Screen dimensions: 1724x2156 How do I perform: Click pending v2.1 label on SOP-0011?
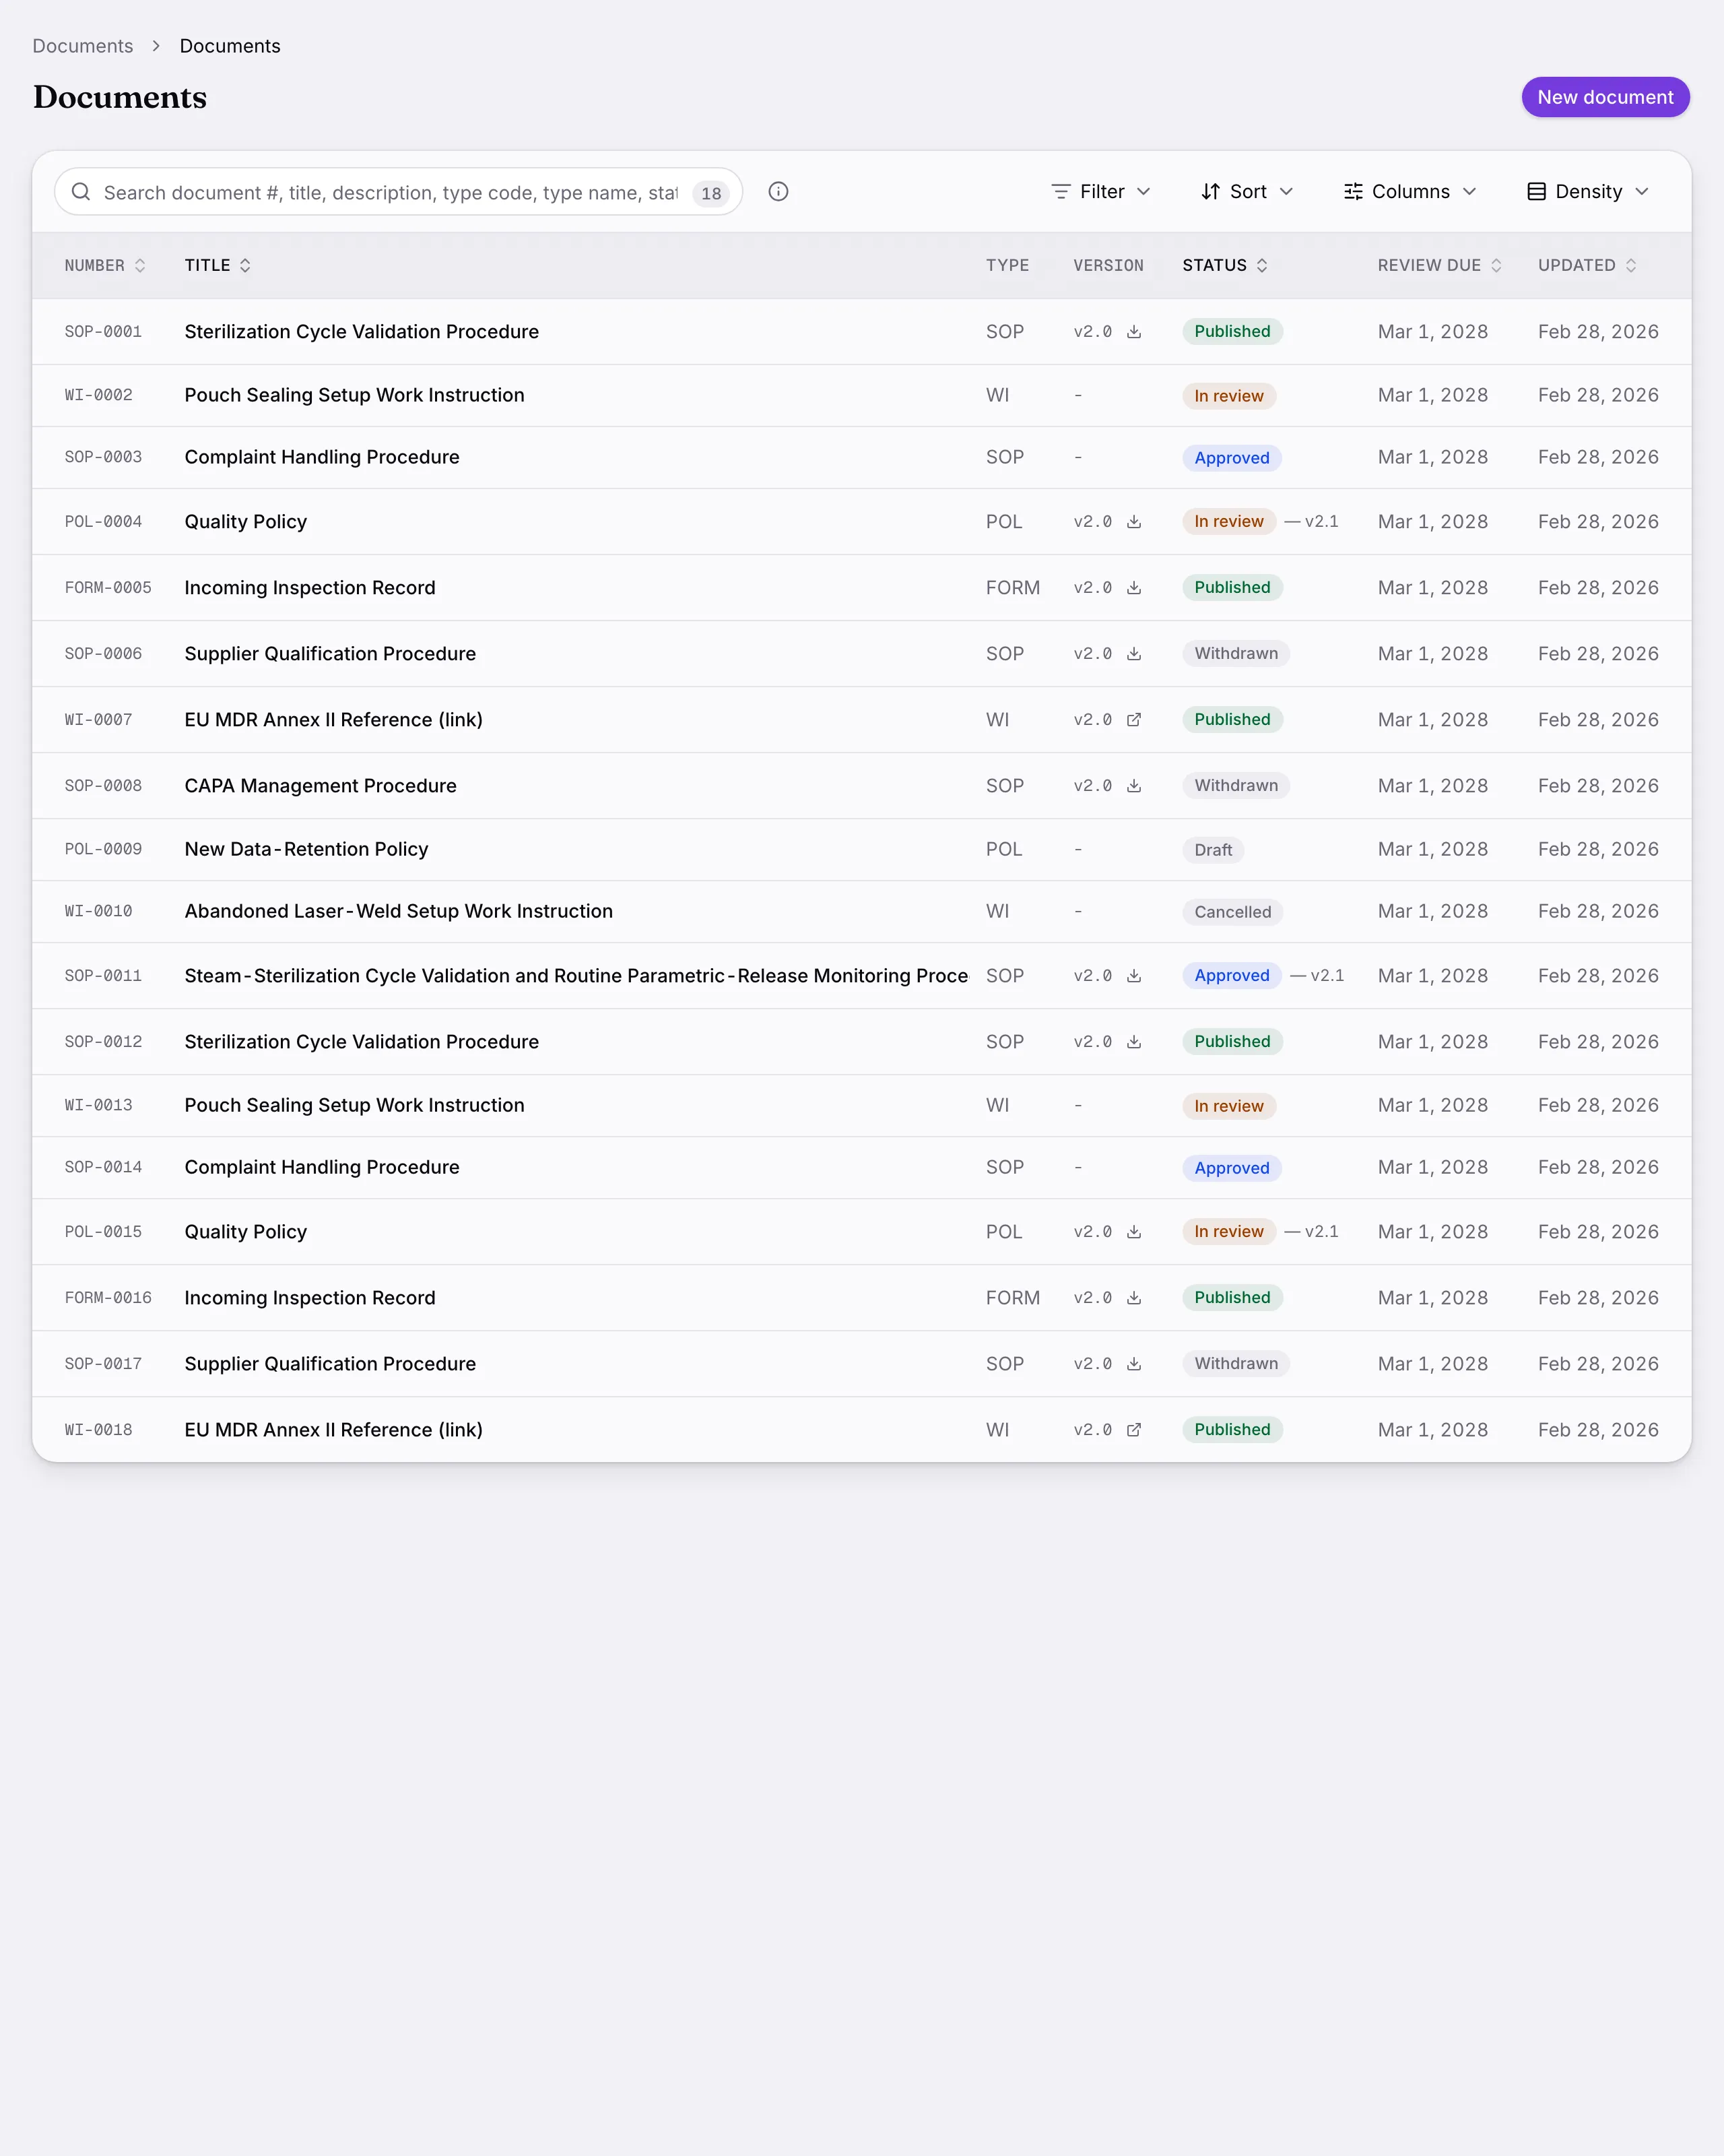[1317, 976]
